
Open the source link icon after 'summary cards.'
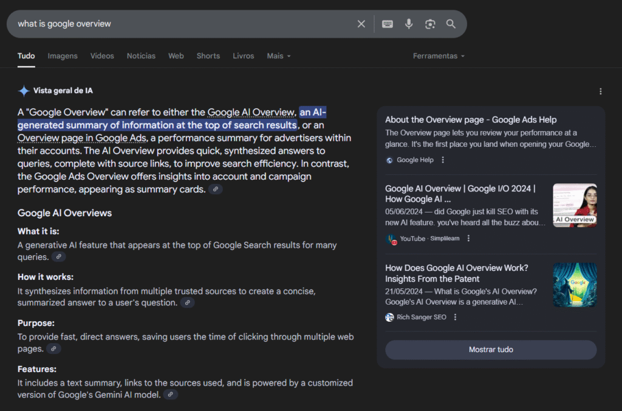pos(216,189)
